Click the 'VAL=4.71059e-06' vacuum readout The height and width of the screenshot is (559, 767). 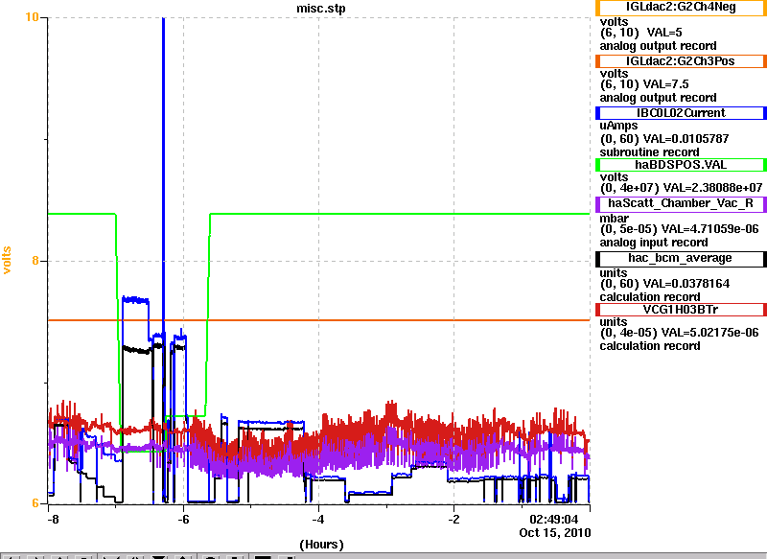tap(709, 229)
